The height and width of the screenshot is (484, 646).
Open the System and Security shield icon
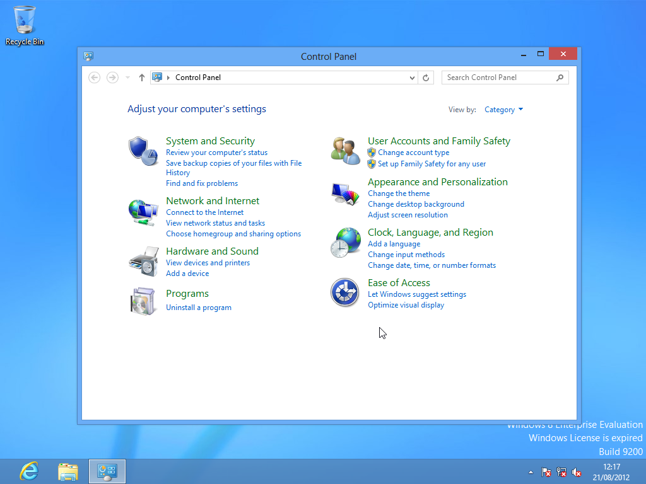point(143,151)
